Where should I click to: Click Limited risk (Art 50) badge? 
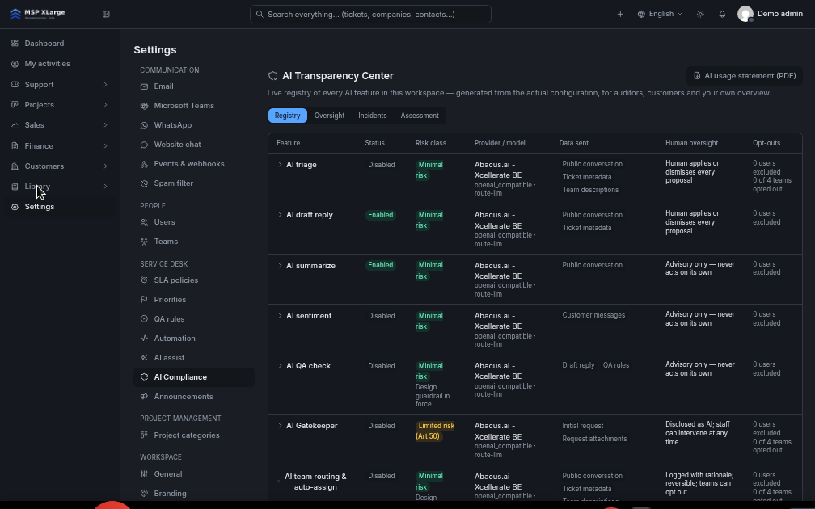(x=435, y=431)
